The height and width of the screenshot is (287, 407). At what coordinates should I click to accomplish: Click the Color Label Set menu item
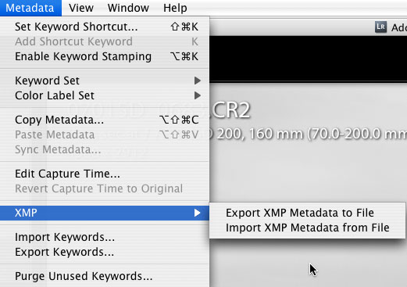(x=105, y=95)
